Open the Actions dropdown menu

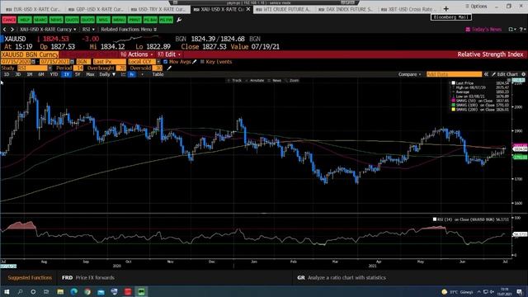click(x=137, y=54)
